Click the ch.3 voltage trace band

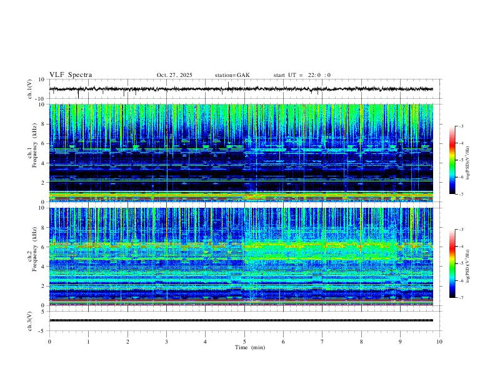coord(241,320)
